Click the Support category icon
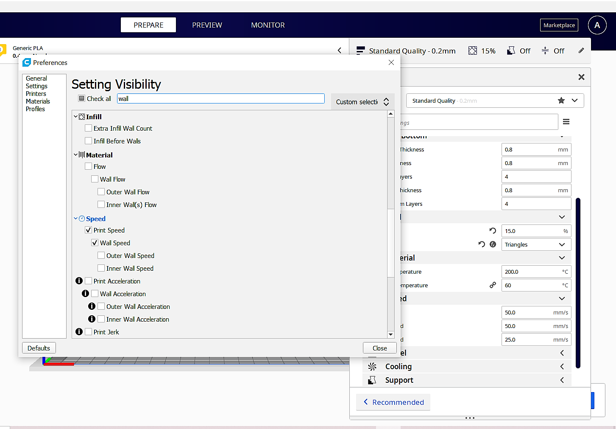This screenshot has height=429, width=616. 372,380
